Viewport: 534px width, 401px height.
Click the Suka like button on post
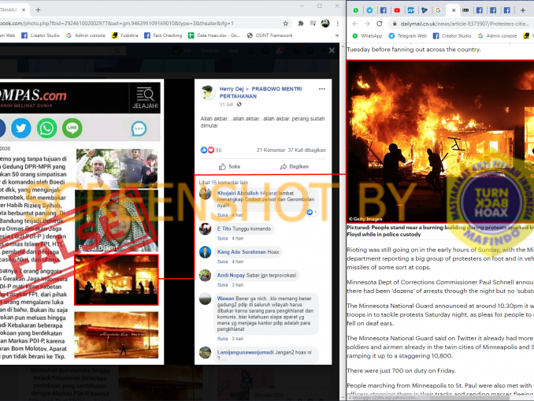229,166
